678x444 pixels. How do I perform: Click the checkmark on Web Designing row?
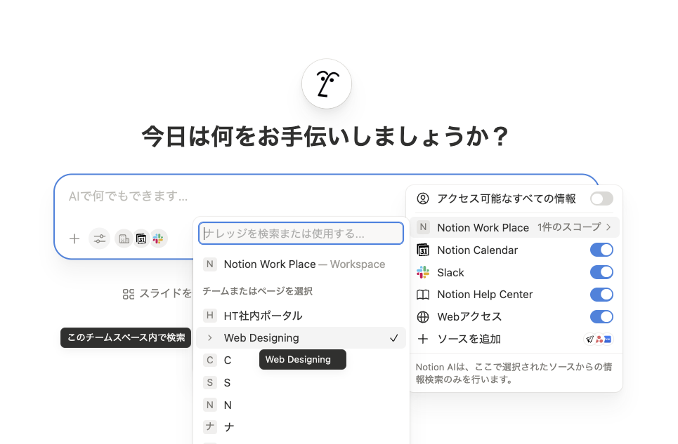[x=393, y=338]
